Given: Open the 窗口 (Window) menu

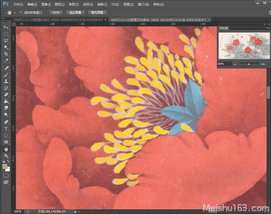Looking at the screenshot, I should click(x=143, y=4).
